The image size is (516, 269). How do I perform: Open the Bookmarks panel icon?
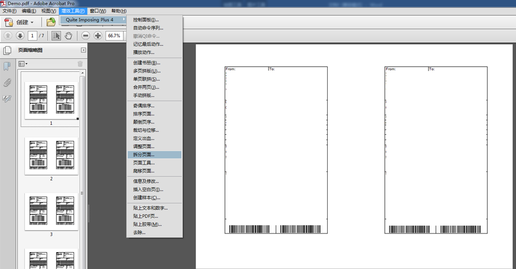(x=7, y=66)
